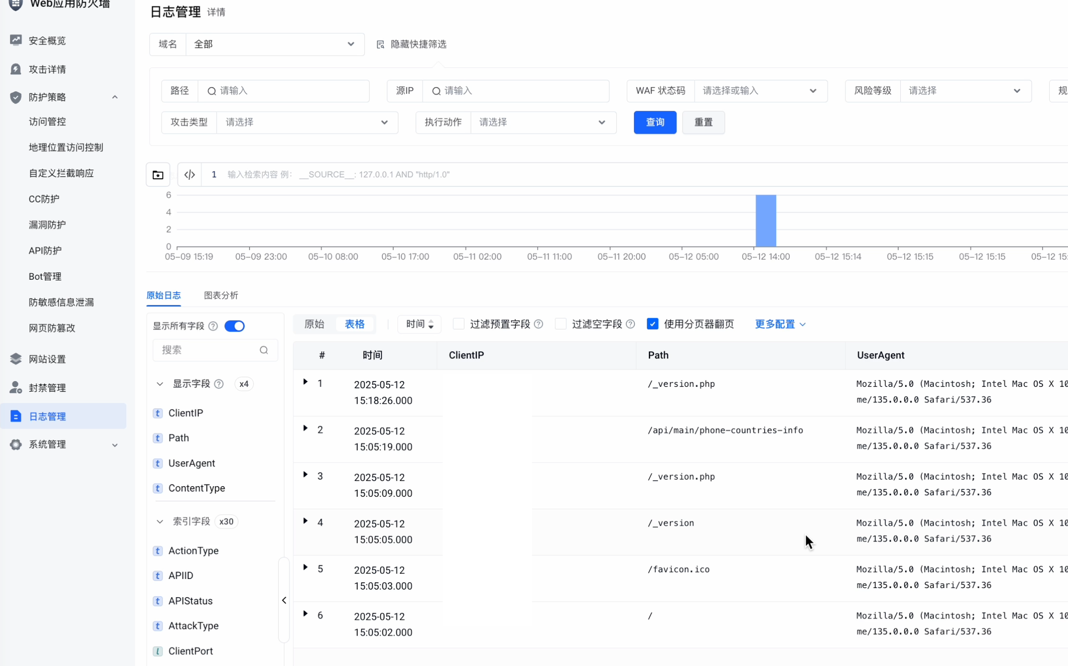This screenshot has height=666, width=1068.
Task: Open the 执行动作 dropdown
Action: (x=543, y=122)
